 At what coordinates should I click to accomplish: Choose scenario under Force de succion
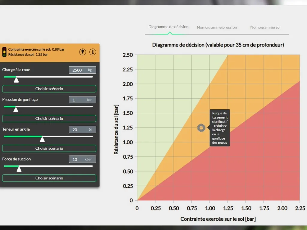pyautogui.click(x=49, y=178)
